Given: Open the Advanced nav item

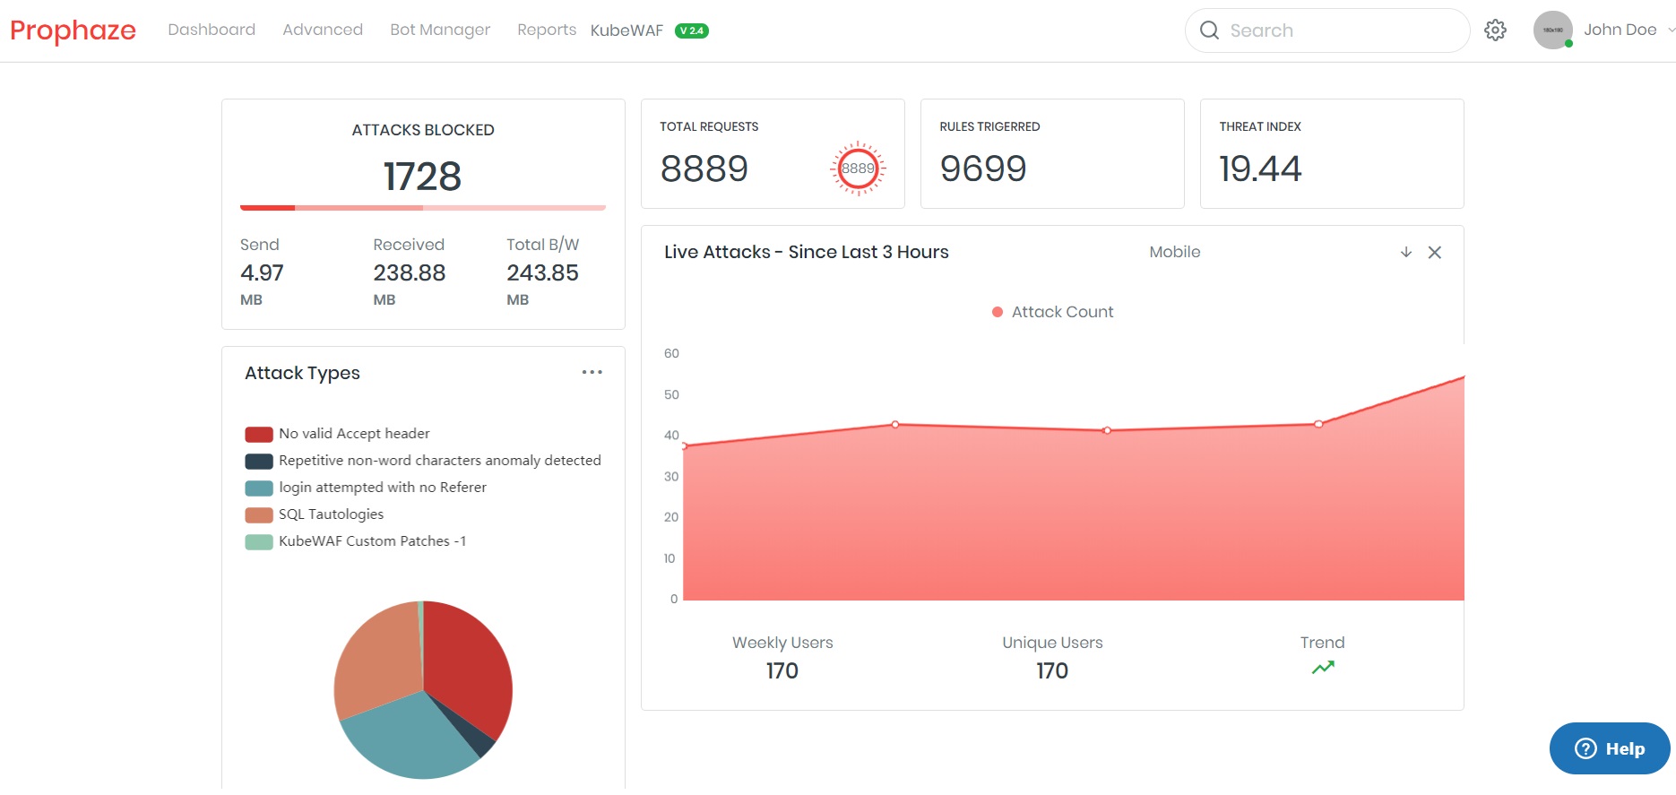Looking at the screenshot, I should point(323,30).
